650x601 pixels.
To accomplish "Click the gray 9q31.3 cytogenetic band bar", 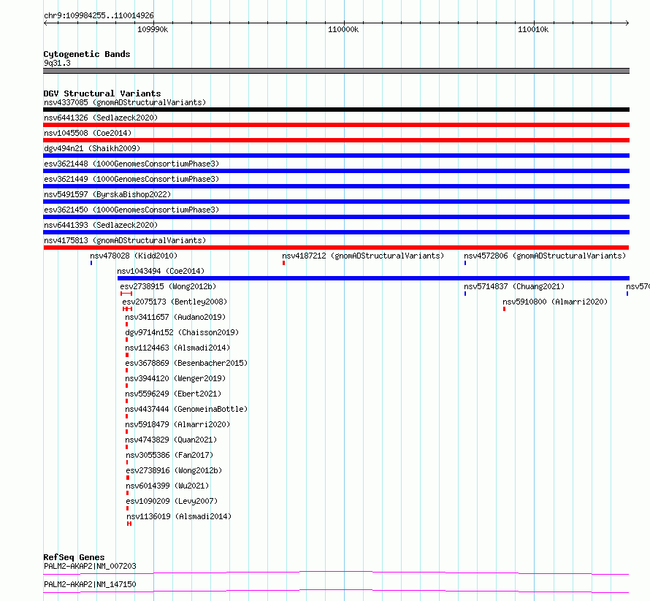I will click(x=336, y=71).
